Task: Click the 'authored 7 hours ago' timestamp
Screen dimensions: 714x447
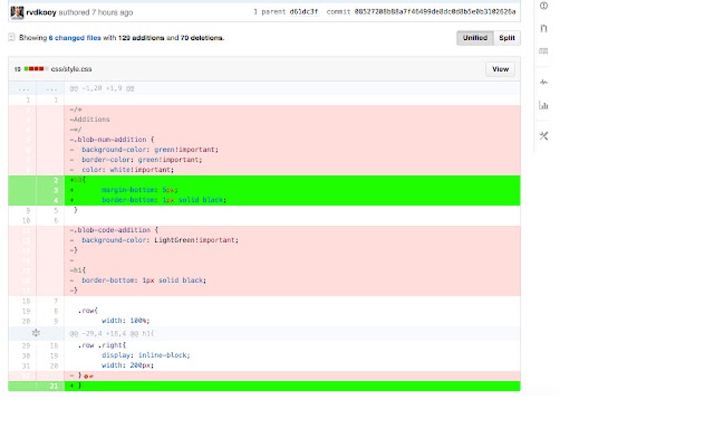Action: coord(96,13)
